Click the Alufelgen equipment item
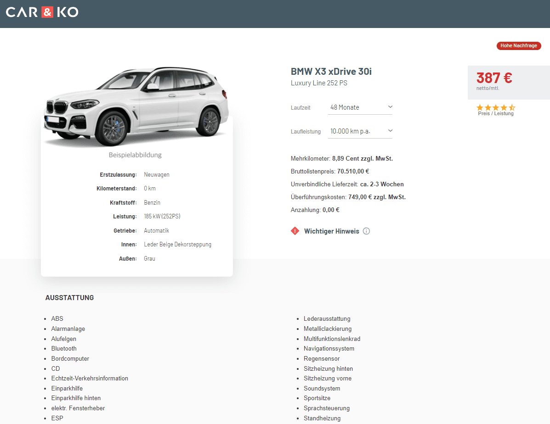550x424 pixels. point(63,339)
